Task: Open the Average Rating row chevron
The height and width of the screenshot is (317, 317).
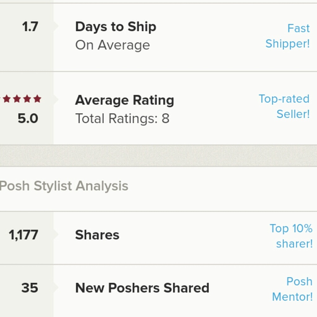Action: 55,100
